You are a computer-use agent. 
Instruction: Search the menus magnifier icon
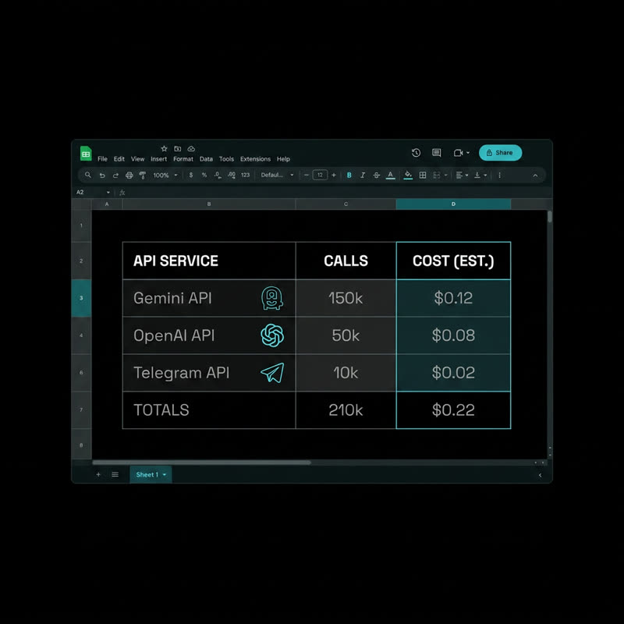tap(88, 175)
